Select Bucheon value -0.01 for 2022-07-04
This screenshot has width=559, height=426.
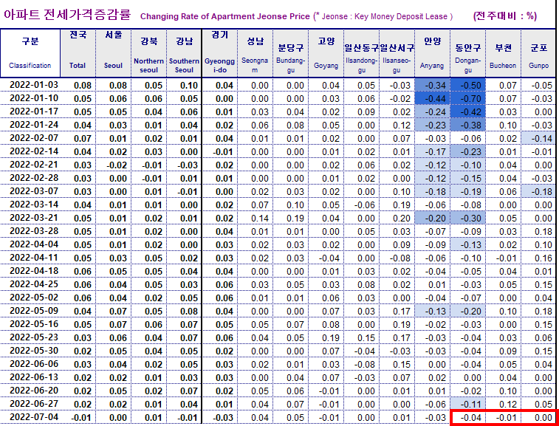(503, 417)
